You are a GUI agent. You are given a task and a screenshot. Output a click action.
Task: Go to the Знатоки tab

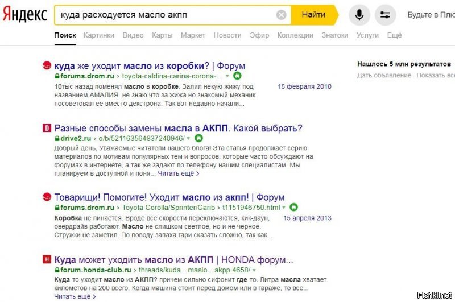[335, 35]
